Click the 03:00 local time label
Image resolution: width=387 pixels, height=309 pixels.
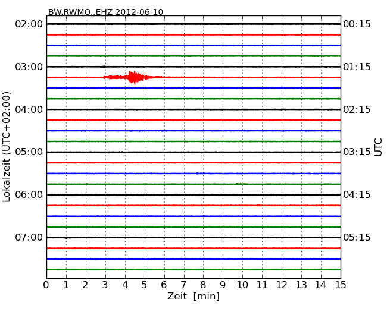29,67
